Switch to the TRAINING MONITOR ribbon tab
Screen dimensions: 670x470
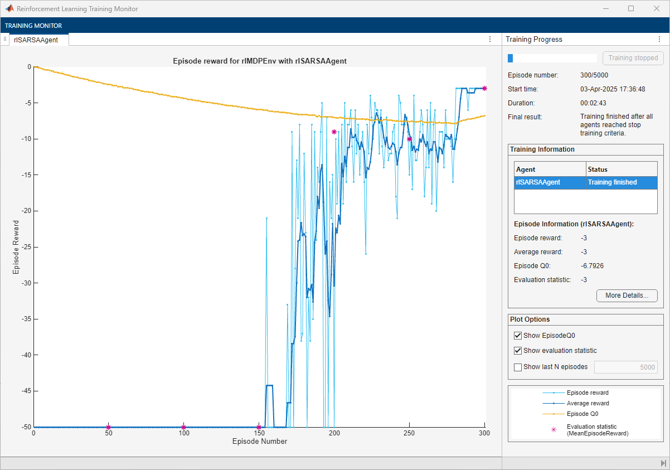[x=33, y=26]
